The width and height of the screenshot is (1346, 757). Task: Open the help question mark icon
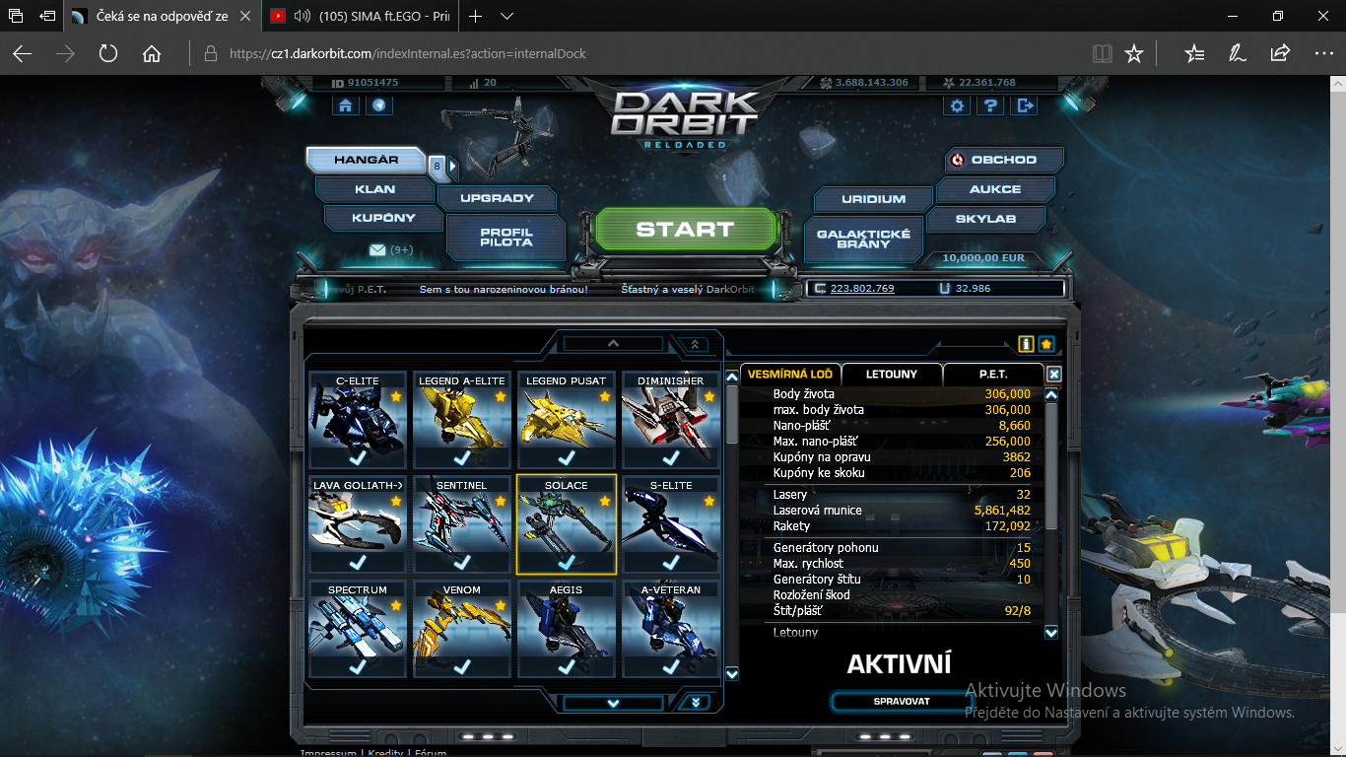(991, 105)
